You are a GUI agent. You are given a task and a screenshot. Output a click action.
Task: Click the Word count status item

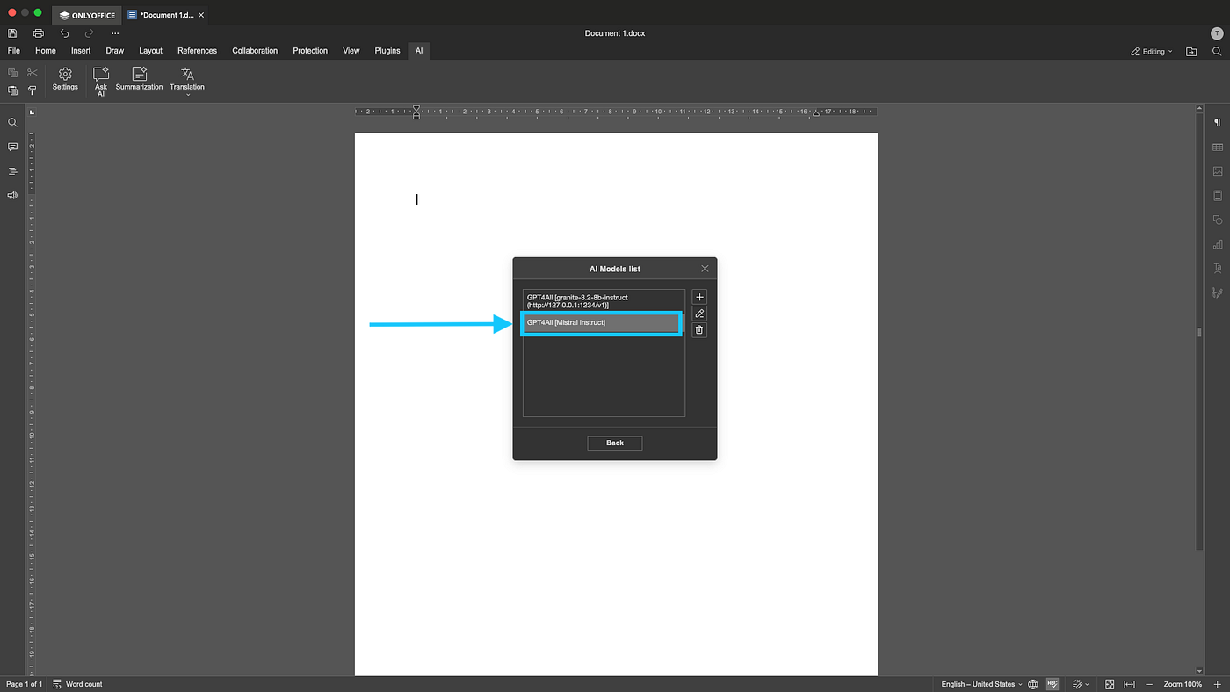point(77,684)
